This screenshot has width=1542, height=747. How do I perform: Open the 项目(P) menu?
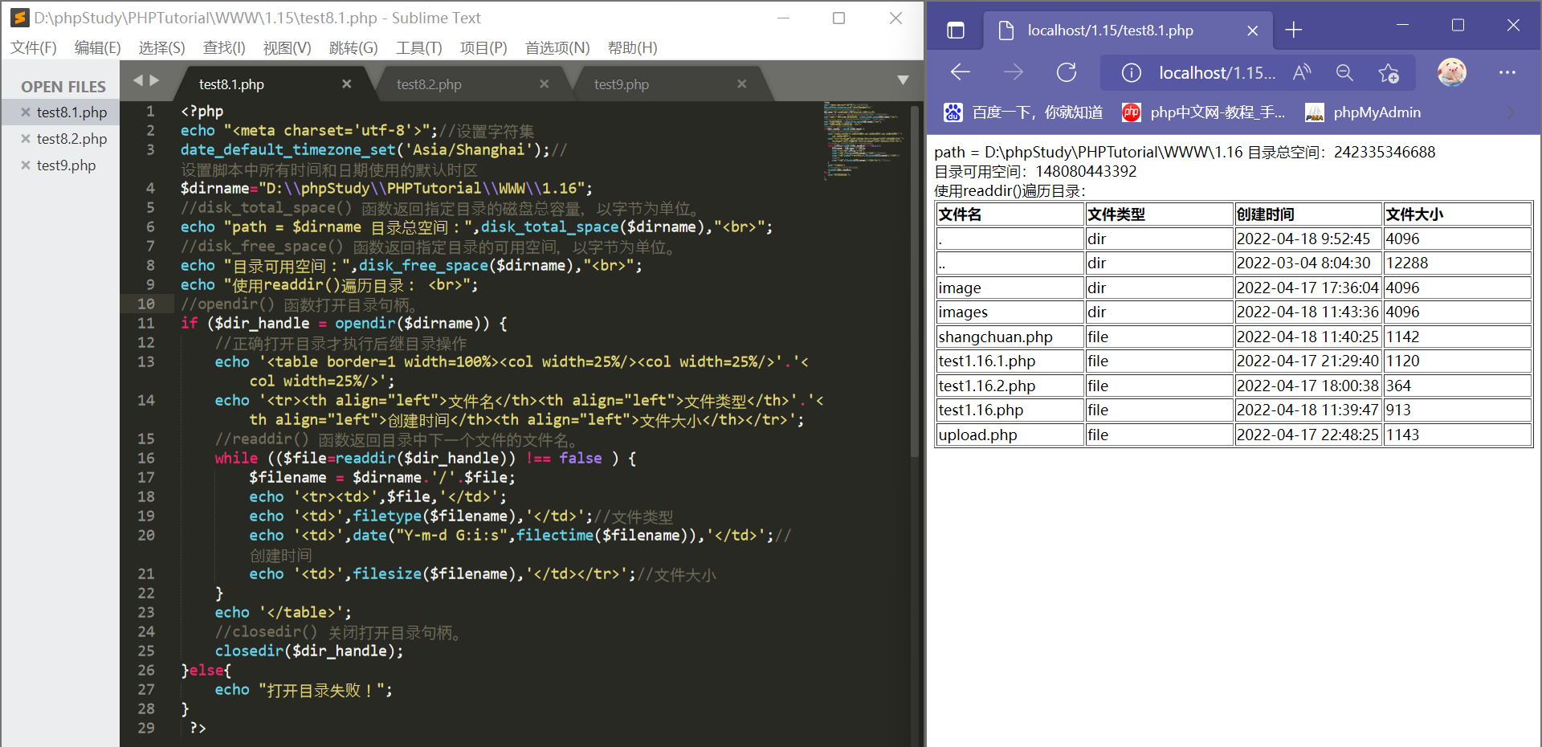point(483,48)
